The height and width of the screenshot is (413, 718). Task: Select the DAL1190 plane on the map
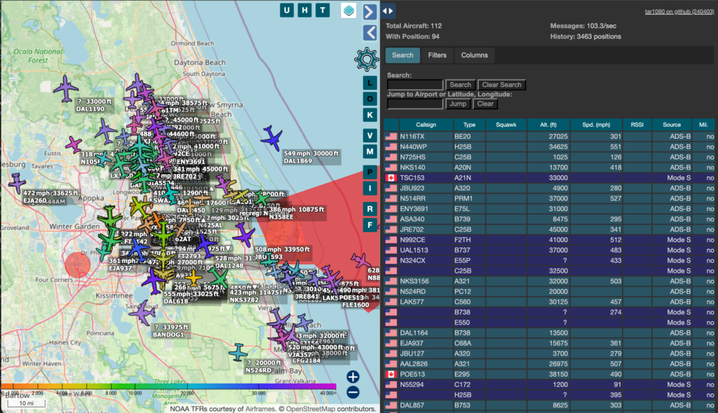pos(67,88)
